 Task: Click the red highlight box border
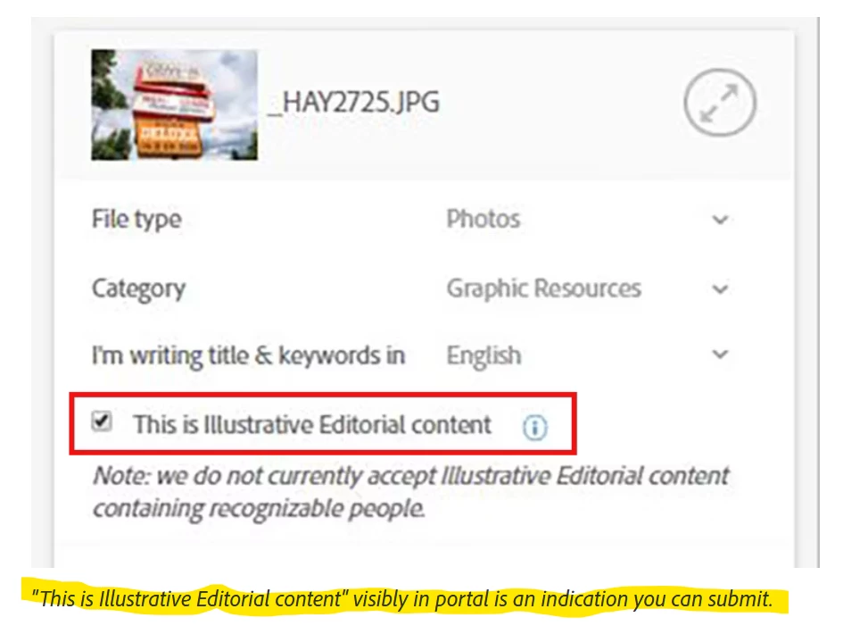point(323,395)
